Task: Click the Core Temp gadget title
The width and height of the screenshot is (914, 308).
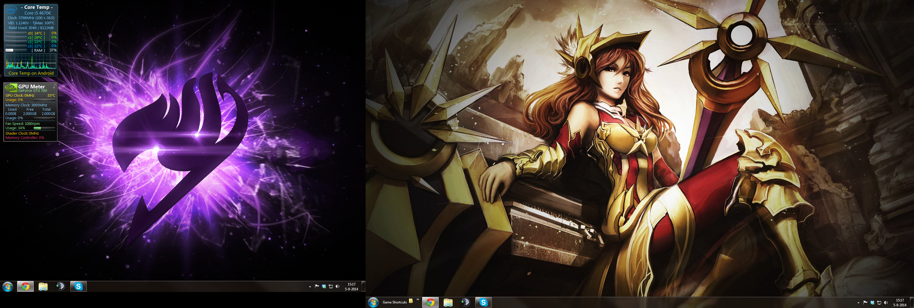Action: click(x=37, y=7)
